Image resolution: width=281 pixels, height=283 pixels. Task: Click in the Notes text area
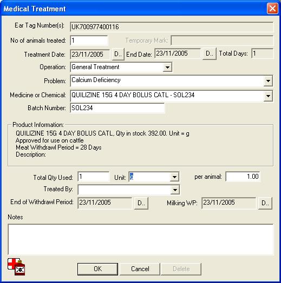[x=141, y=239]
